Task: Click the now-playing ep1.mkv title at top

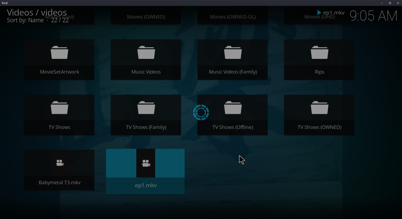Action: point(334,13)
